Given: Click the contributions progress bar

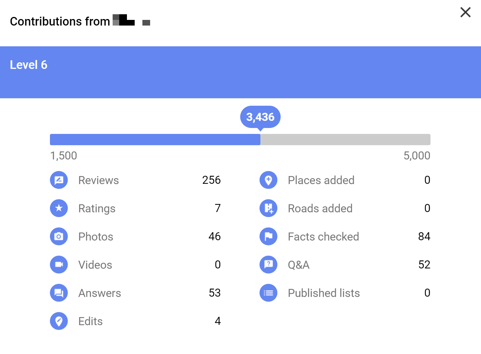Looking at the screenshot, I should click(240, 139).
